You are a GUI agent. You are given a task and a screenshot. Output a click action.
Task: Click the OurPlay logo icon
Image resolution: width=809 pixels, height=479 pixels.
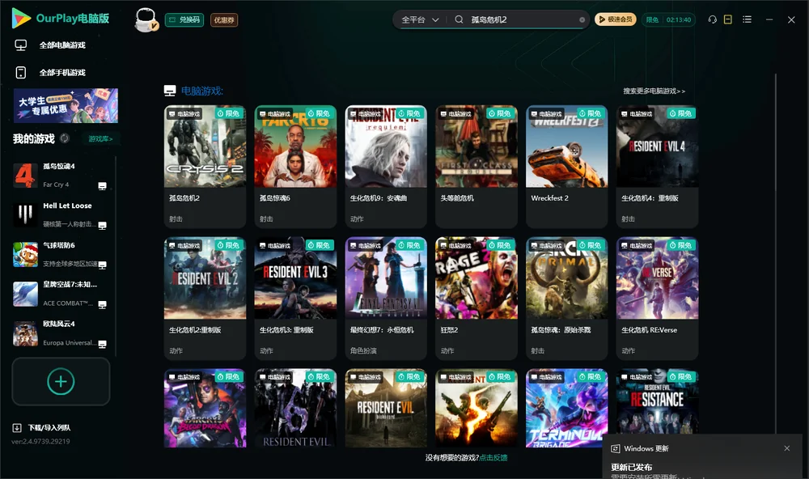[x=21, y=18]
